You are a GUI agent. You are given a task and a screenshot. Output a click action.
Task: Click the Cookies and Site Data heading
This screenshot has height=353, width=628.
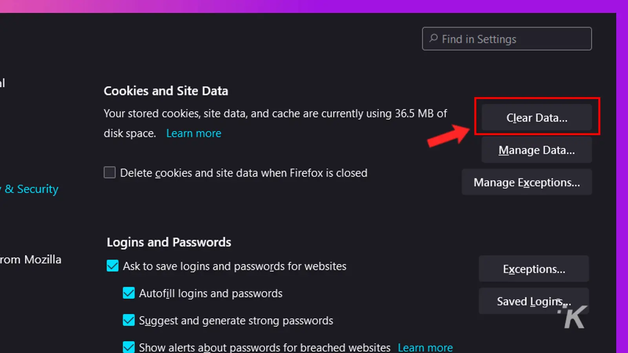tap(166, 91)
